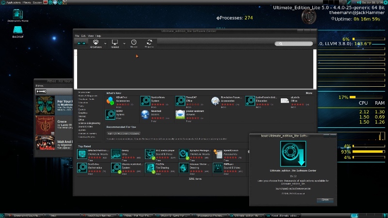This screenshot has width=388, height=218.
Task: Click Turn On Recommendations button
Action: (123, 133)
